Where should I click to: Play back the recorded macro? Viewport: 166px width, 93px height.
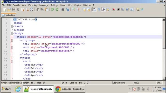click(123, 9)
